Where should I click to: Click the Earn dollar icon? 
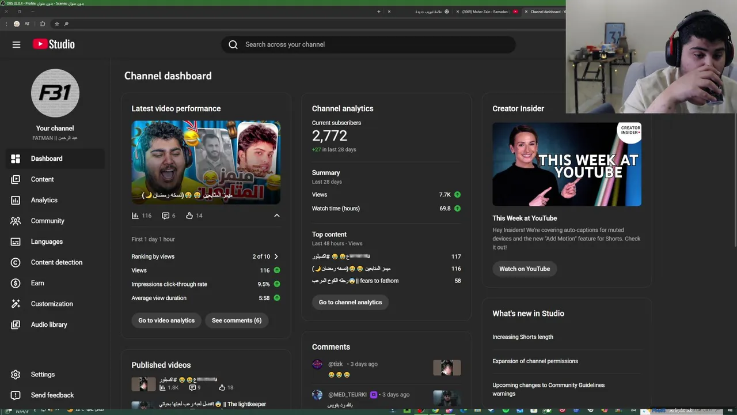point(16,283)
